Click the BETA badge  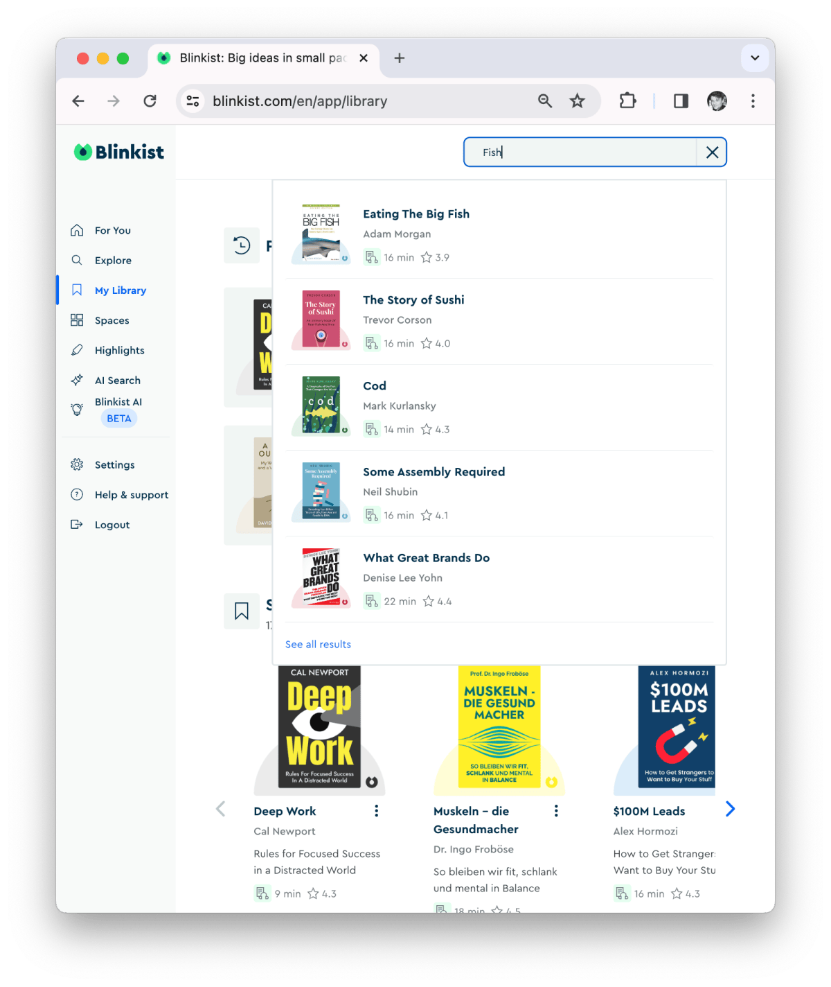click(119, 419)
